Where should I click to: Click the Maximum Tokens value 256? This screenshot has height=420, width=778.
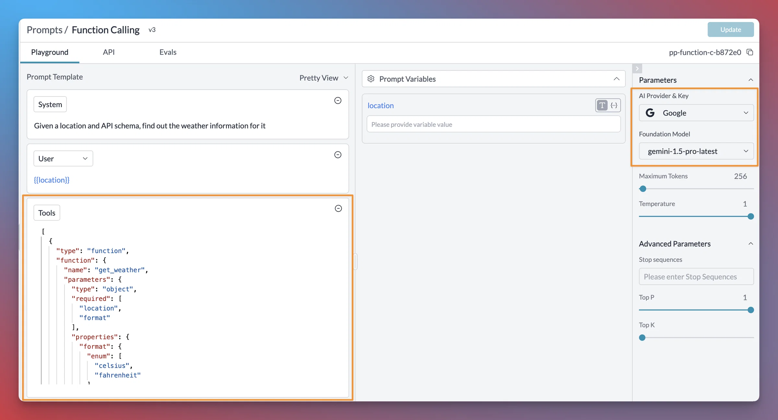pos(740,176)
